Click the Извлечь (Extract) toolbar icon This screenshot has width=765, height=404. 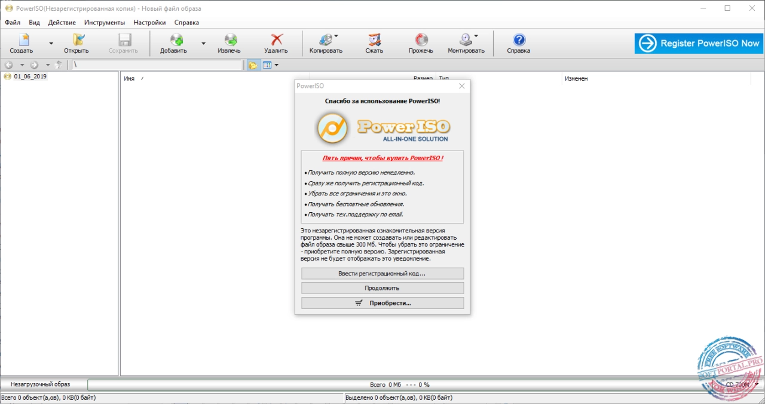(x=230, y=40)
